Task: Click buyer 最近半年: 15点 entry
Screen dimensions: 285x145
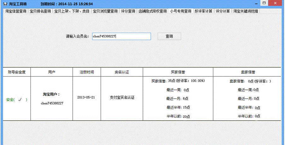Action: (x=178, y=108)
